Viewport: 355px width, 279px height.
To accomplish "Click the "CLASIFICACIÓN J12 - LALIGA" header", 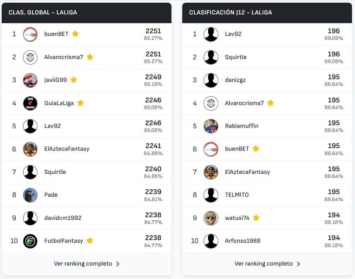I will click(230, 12).
